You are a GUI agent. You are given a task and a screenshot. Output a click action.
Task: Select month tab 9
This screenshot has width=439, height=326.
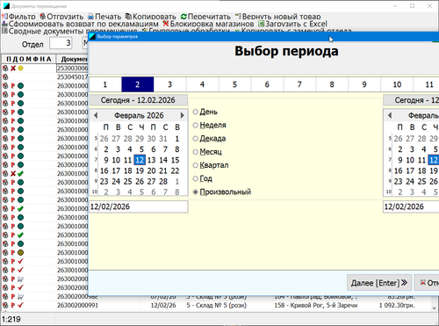364,84
